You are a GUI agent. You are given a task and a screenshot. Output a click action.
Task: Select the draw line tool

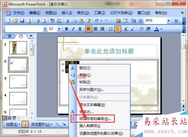coord(57,124)
